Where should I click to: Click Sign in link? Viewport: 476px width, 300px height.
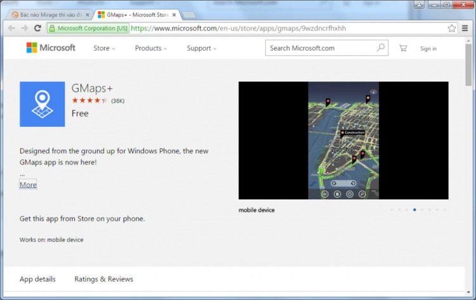point(428,49)
